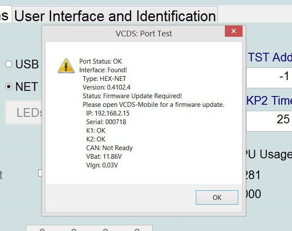Click the 'IP: 192.168.2.15' line
This screenshot has height=231, width=292.
click(108, 113)
